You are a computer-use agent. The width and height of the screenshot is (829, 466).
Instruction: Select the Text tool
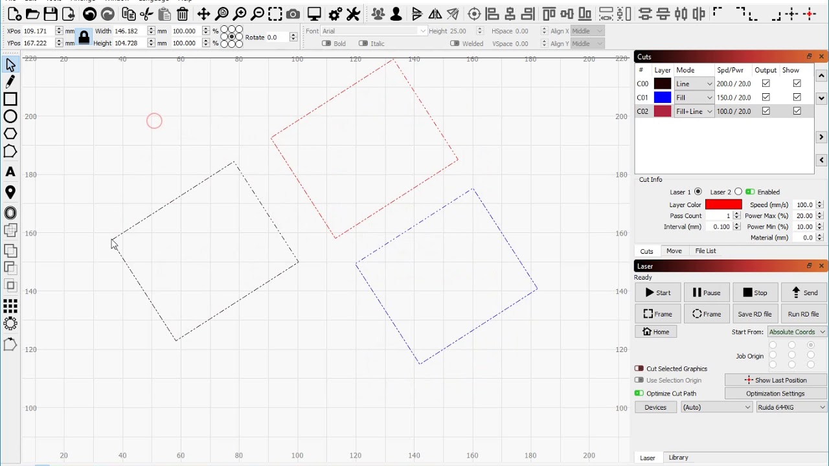coord(10,172)
